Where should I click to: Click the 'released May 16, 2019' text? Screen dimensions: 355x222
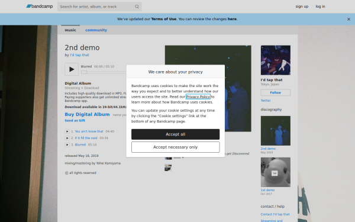82,156
